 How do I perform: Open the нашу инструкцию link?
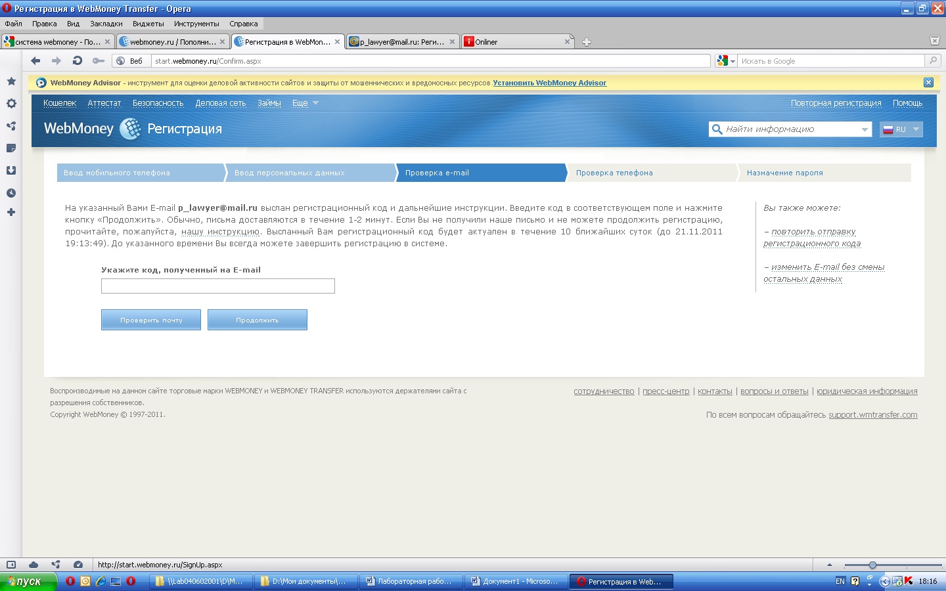(x=221, y=232)
